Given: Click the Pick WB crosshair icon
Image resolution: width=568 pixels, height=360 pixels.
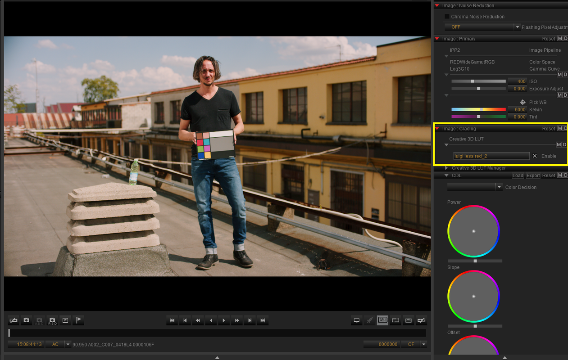Looking at the screenshot, I should coord(523,102).
